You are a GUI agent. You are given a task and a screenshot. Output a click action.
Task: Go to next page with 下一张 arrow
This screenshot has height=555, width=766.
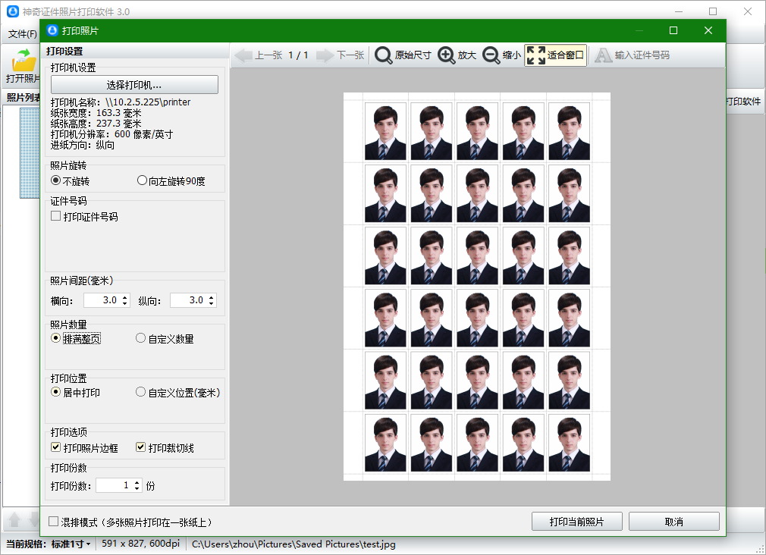coord(325,55)
